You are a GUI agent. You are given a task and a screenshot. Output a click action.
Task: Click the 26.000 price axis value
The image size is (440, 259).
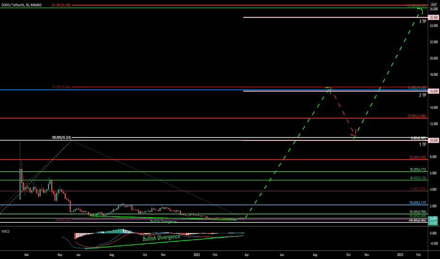point(434,9)
